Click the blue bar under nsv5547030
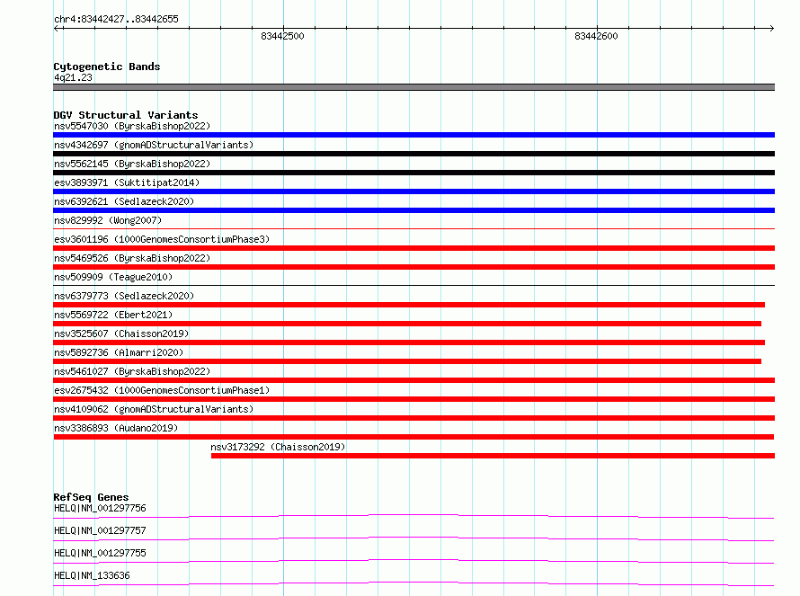 [x=413, y=135]
